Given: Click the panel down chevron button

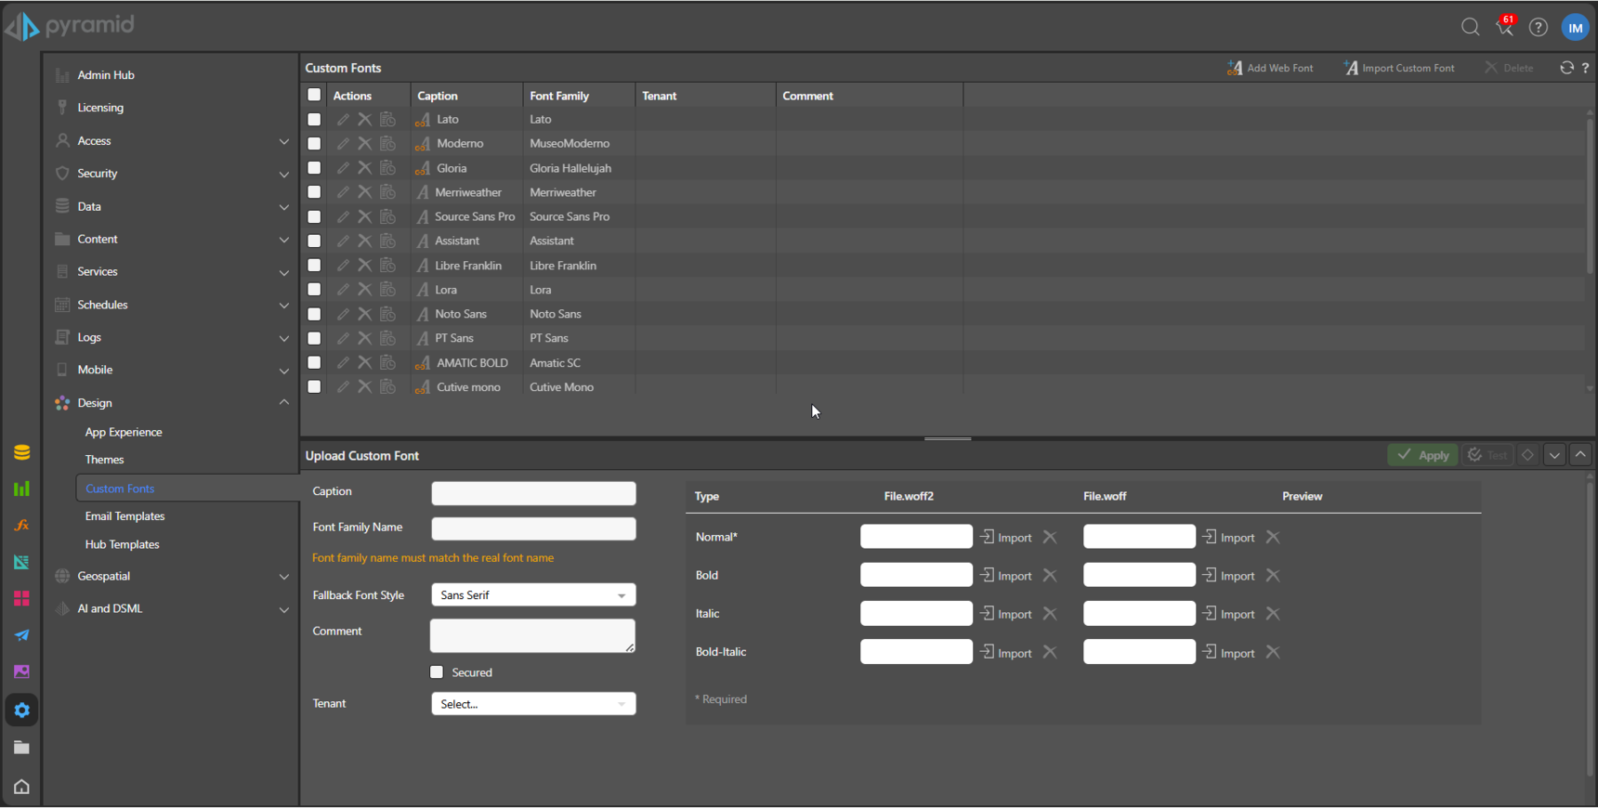Looking at the screenshot, I should [x=1554, y=455].
